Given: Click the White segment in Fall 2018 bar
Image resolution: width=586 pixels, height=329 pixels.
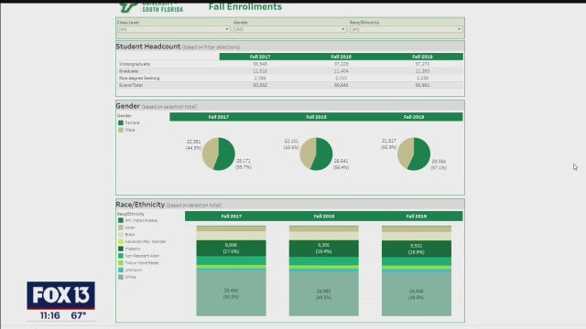Looking at the screenshot, I should click(324, 294).
